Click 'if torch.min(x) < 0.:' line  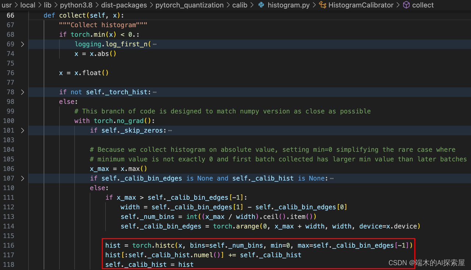click(99, 35)
